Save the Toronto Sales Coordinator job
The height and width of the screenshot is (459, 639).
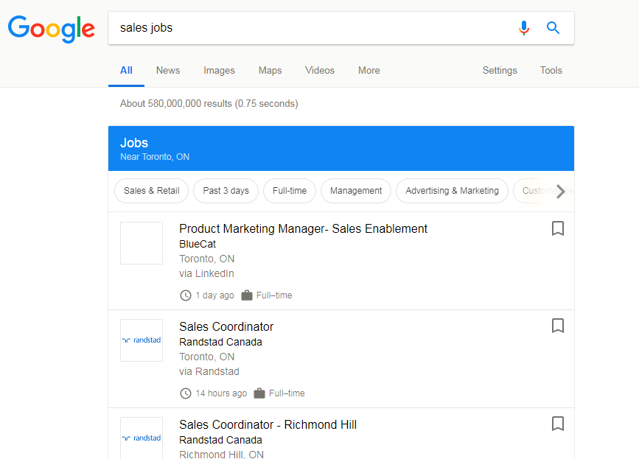[558, 326]
